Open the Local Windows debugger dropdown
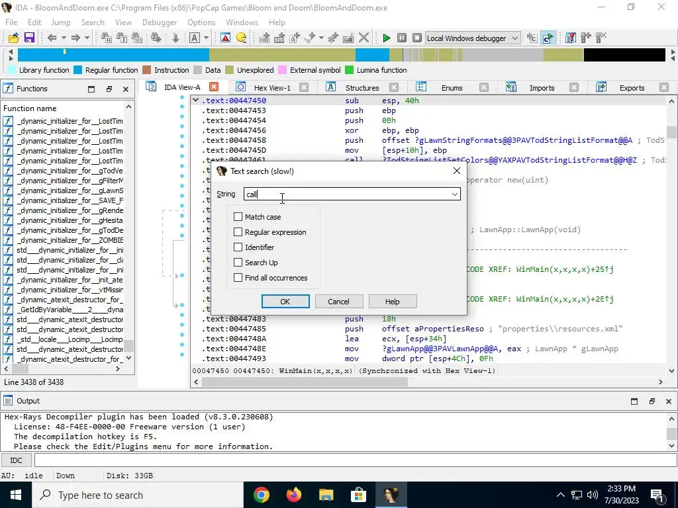This screenshot has width=678, height=508. [515, 38]
